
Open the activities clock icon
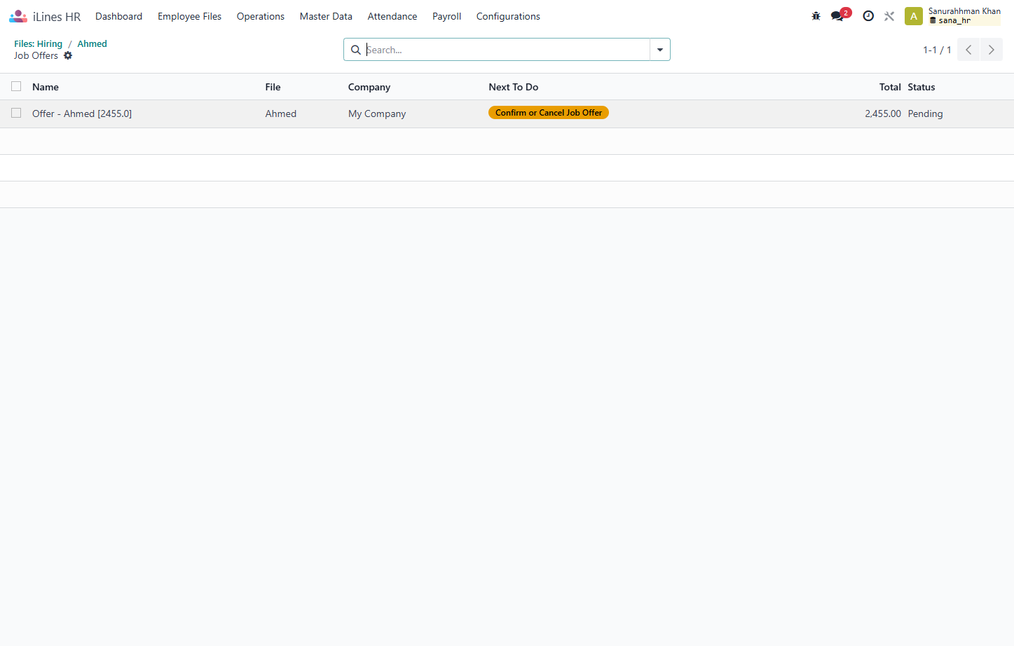(x=868, y=16)
